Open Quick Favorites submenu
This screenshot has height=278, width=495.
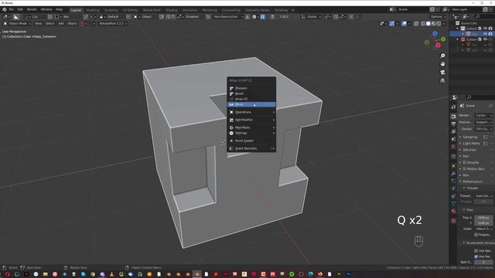251,148
